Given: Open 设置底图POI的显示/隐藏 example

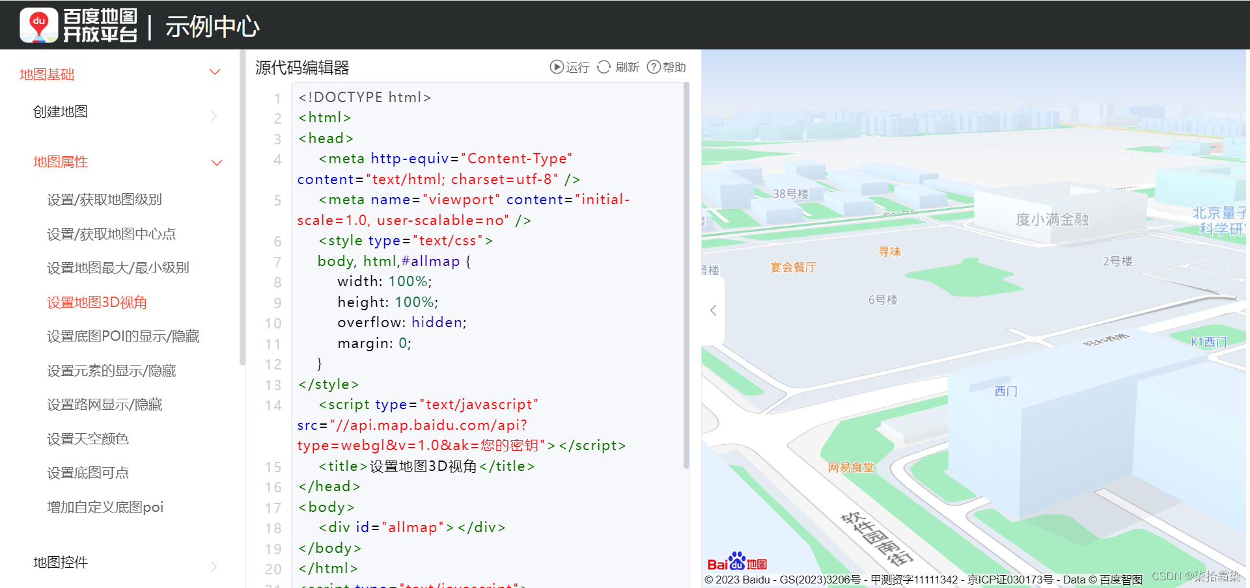Looking at the screenshot, I should [x=123, y=336].
